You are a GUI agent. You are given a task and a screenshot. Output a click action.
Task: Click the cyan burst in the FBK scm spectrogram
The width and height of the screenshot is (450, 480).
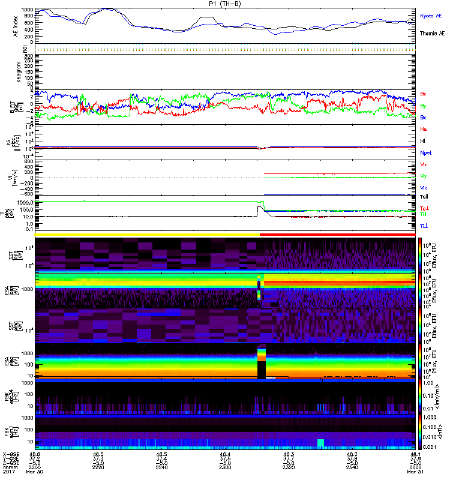click(320, 443)
